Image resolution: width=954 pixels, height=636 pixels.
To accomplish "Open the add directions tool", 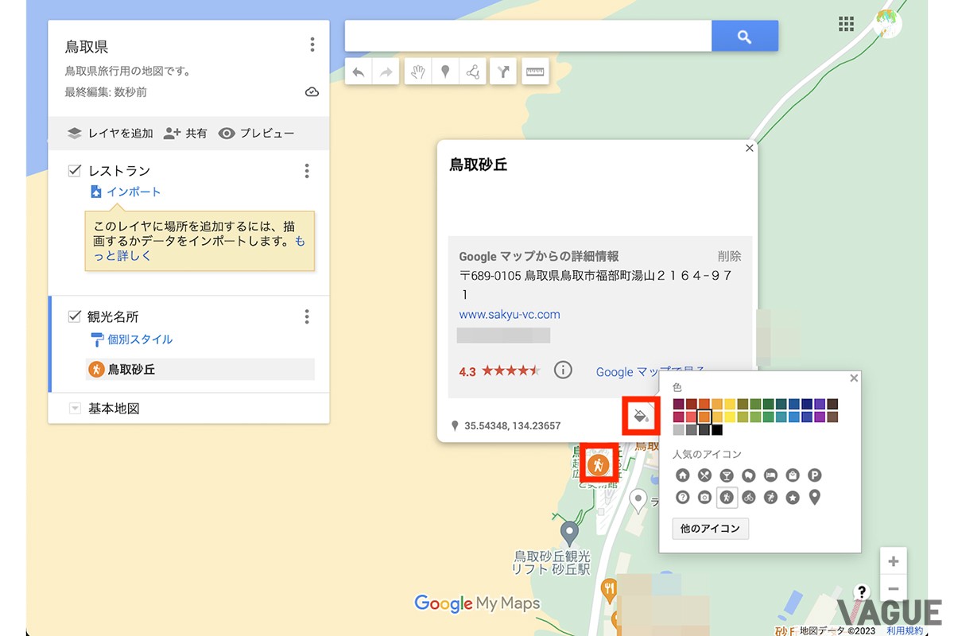I will coord(503,72).
